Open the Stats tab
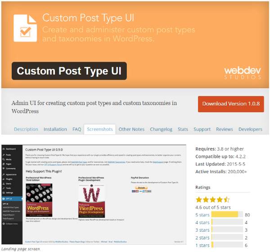The width and height of the screenshot is (270, 252). [183, 129]
